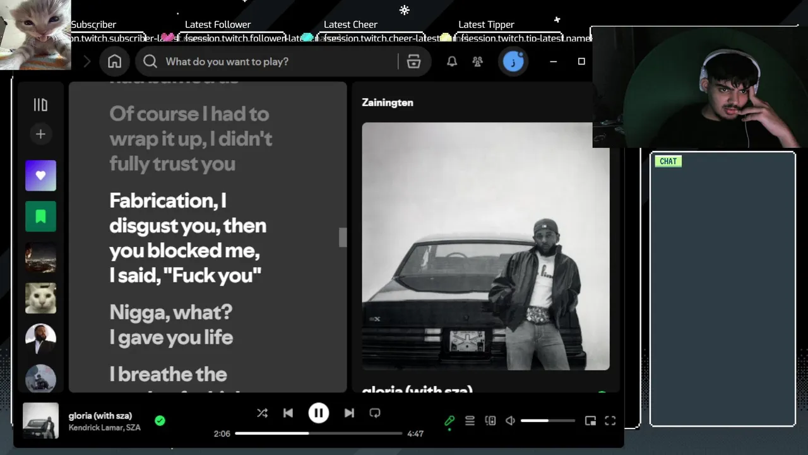Skip to next track
The image size is (808, 455).
[x=349, y=413]
